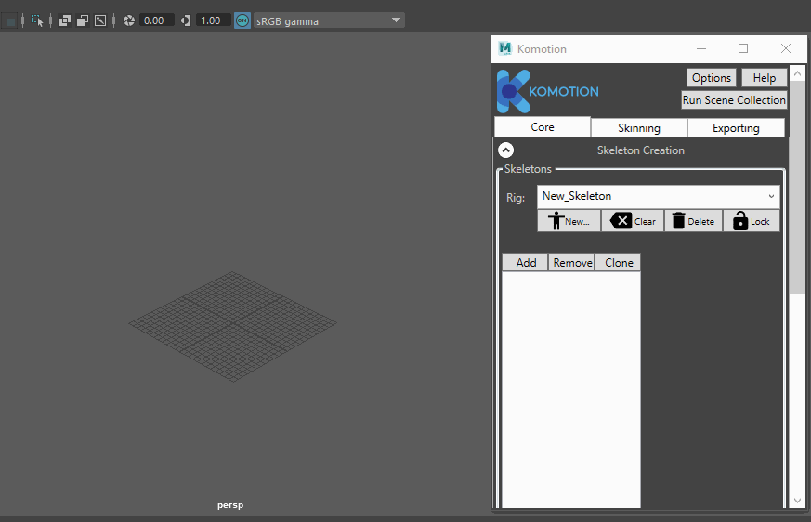
Task: Open Komotion Options
Action: [712, 78]
